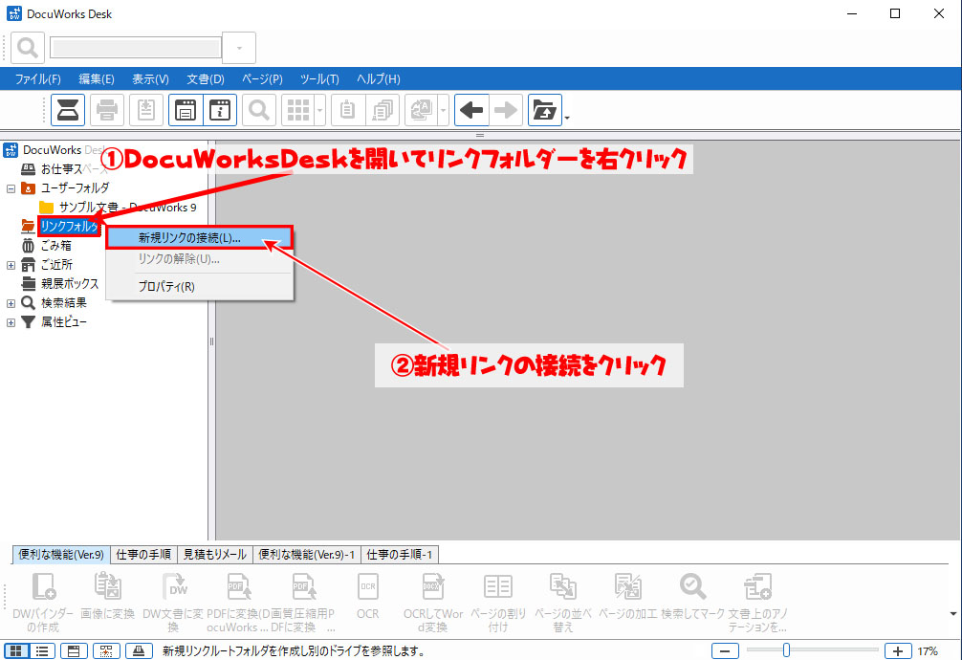Open the dropdown next to the grid icon
Viewport: 962px width, 660px height.
(319, 111)
